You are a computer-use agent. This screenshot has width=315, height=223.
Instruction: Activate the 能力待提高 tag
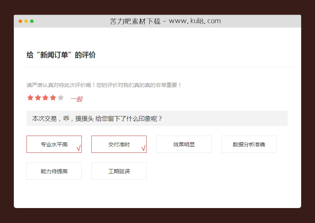tap(54, 171)
